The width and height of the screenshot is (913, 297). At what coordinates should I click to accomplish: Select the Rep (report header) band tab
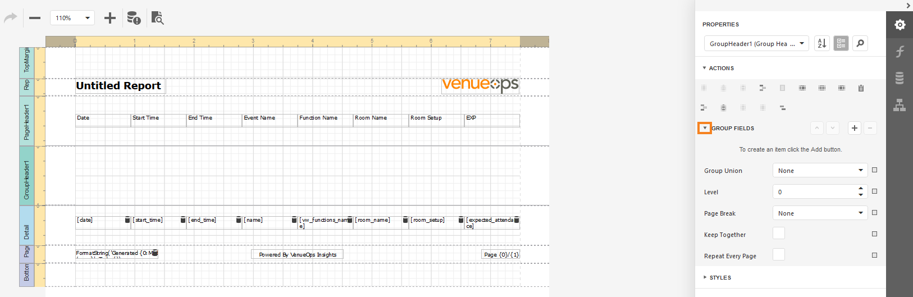(x=26, y=87)
